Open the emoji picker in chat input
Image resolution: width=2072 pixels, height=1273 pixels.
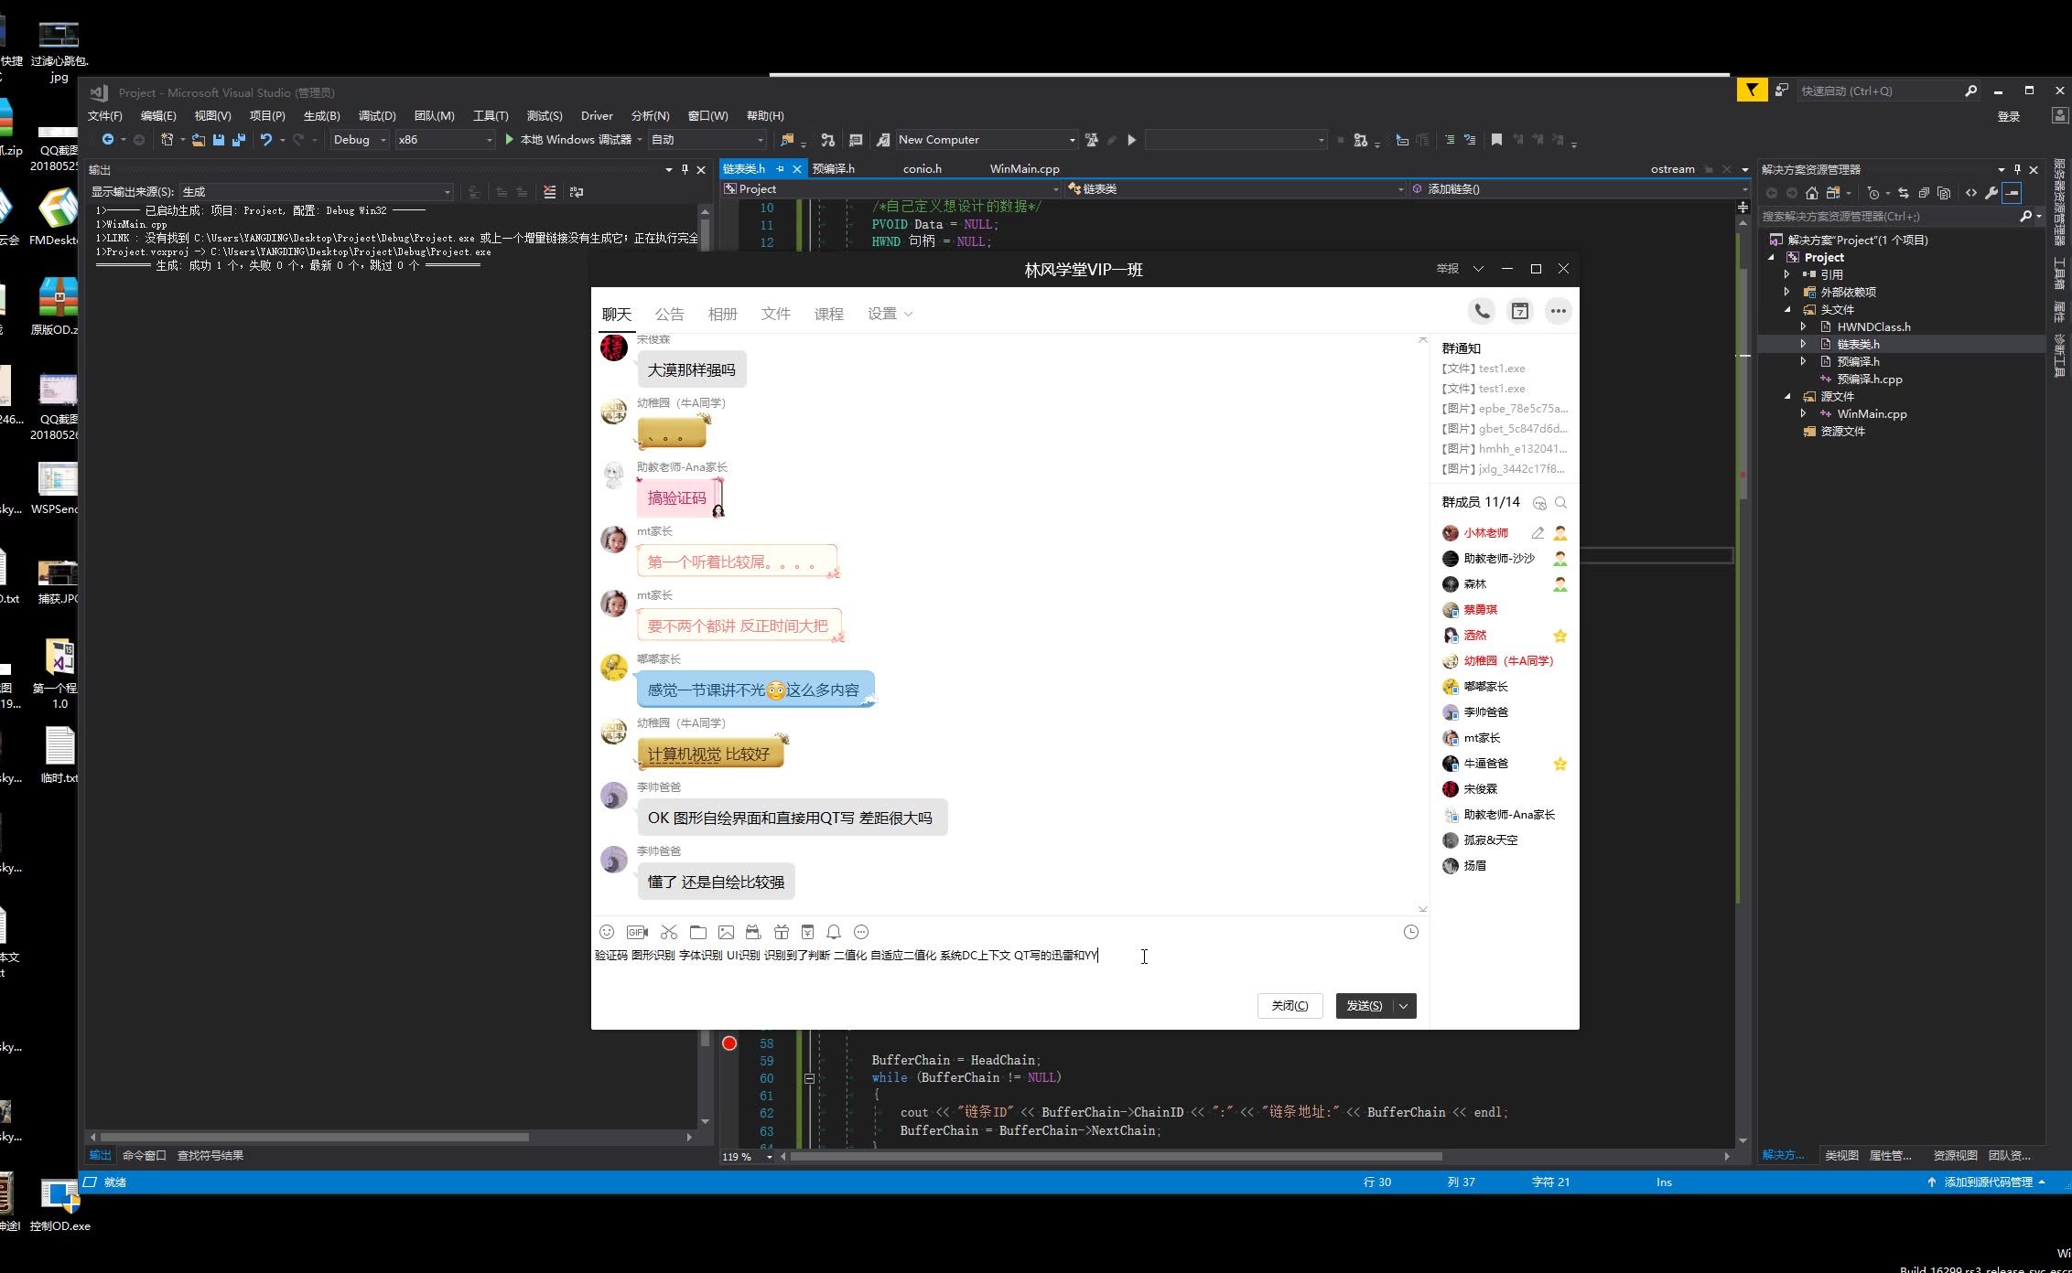[607, 932]
